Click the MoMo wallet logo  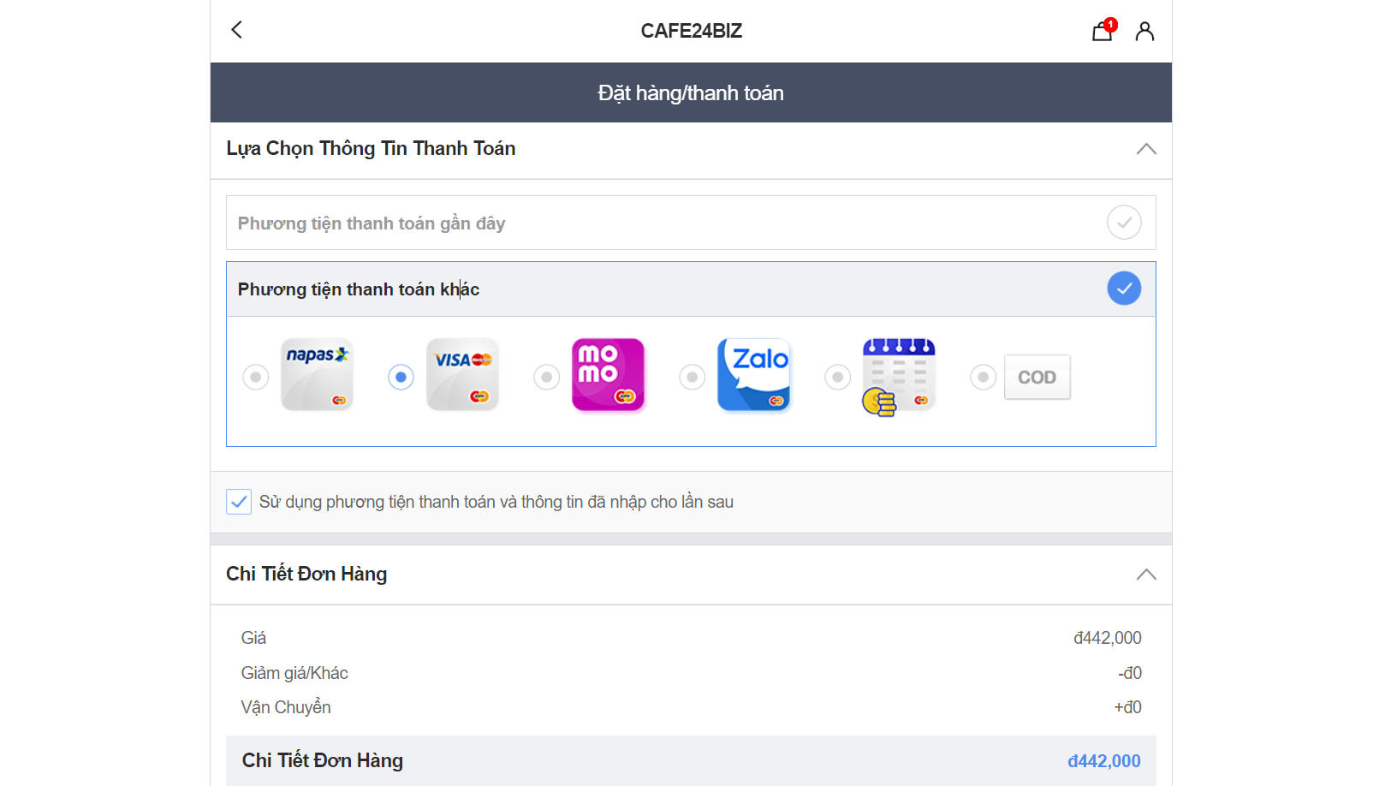608,375
